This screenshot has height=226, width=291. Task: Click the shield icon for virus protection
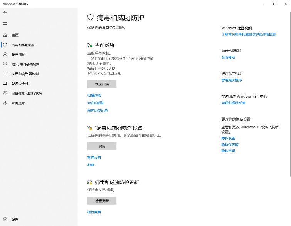(5, 45)
